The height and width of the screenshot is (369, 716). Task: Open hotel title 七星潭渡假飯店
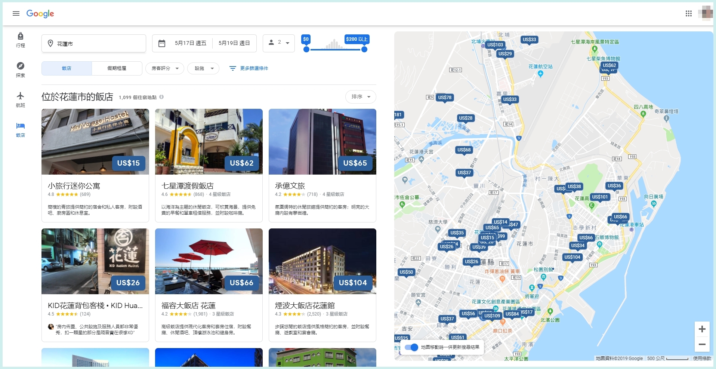pyautogui.click(x=188, y=186)
